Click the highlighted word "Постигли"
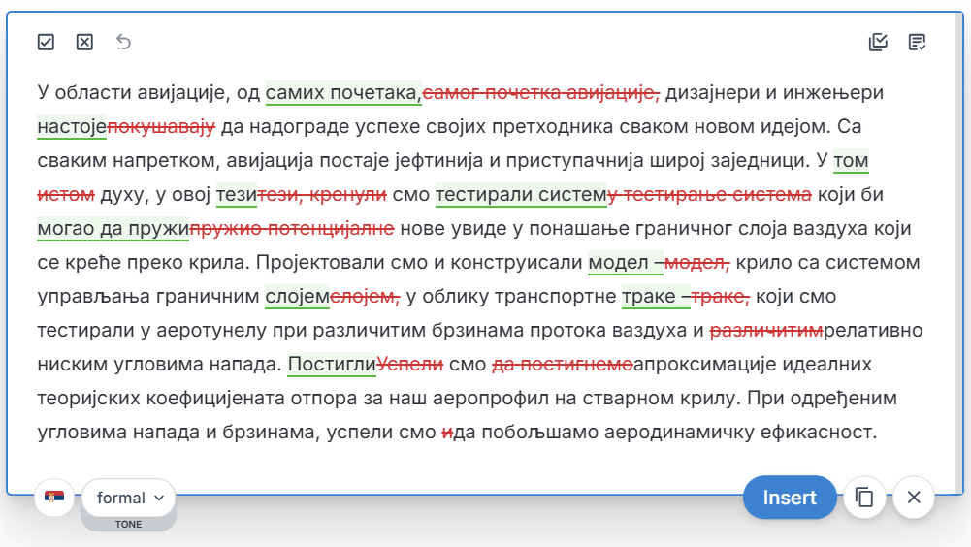Viewport: 971px width, 547px height. pos(332,365)
